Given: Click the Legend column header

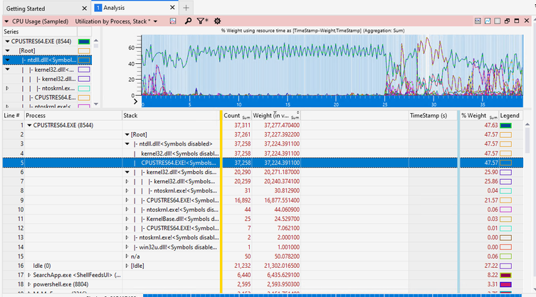Looking at the screenshot, I should (x=510, y=115).
